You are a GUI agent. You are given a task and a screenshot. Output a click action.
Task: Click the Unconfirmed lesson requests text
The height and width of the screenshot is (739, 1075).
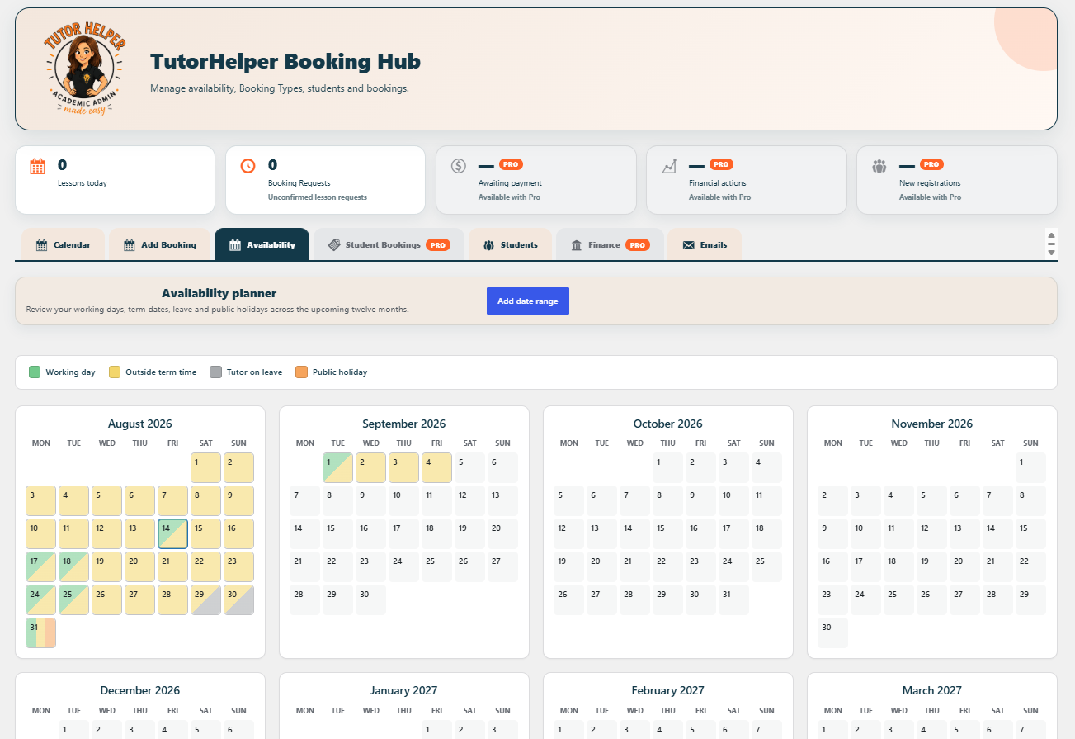318,197
